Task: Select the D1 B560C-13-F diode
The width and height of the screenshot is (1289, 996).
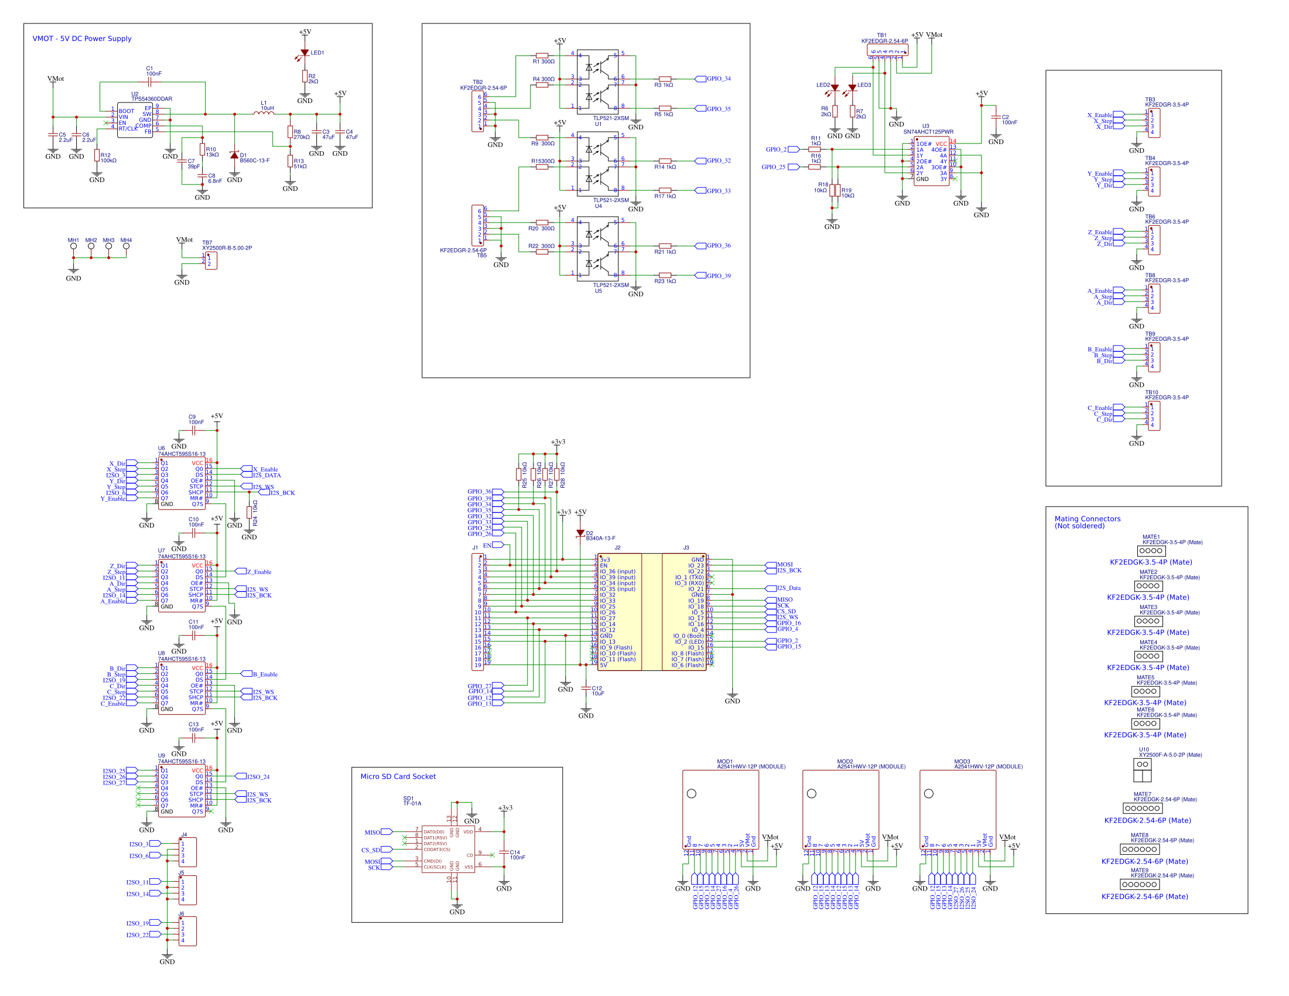Action: (234, 155)
